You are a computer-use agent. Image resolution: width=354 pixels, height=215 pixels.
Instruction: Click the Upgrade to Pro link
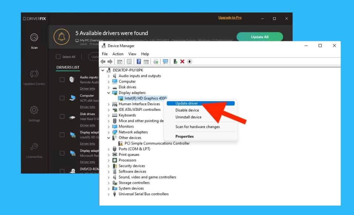(230, 18)
